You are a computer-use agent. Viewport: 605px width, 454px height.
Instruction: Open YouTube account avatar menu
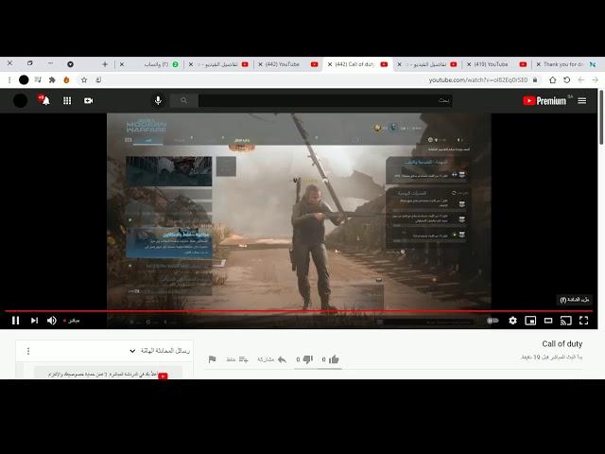pos(20,101)
